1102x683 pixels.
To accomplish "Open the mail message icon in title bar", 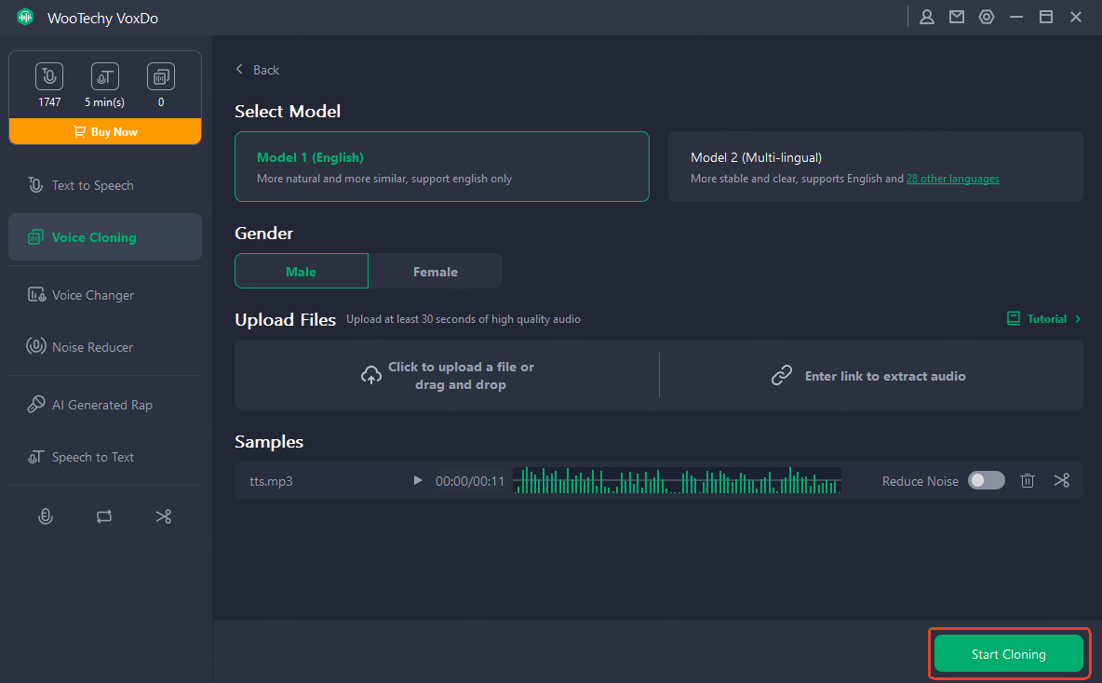I will (957, 17).
